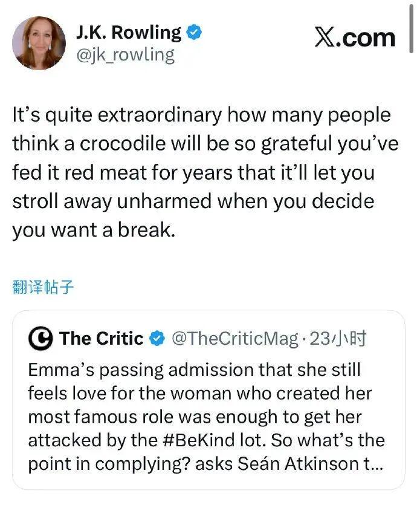Open J.K. Rowling's profile avatar photo
This screenshot has height=508, width=417.
click(x=39, y=42)
